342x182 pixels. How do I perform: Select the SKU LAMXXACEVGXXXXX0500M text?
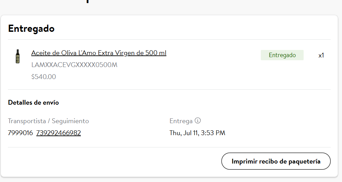[x=74, y=65]
